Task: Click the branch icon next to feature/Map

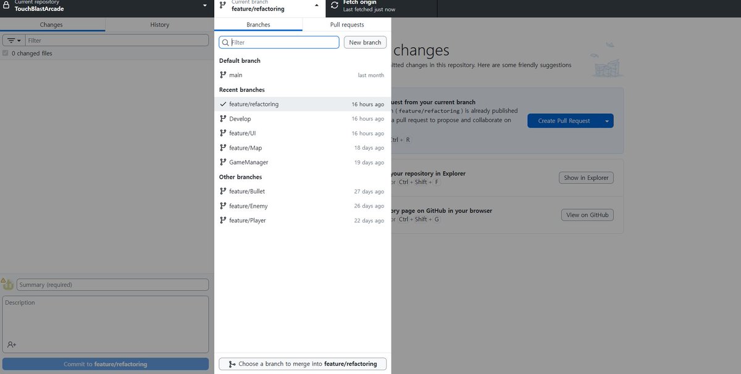Action: (223, 148)
